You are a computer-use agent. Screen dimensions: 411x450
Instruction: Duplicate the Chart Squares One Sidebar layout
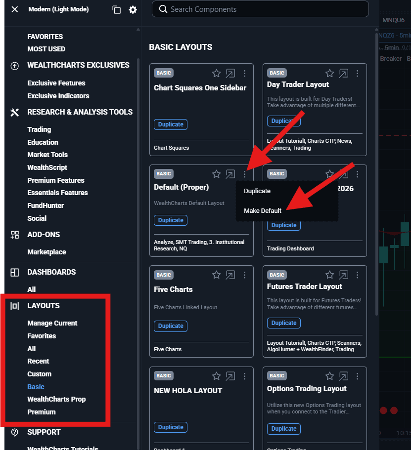(x=171, y=124)
